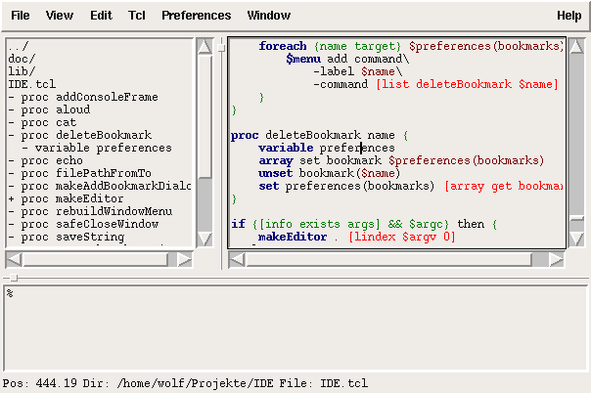591x393 pixels.
Task: Collapse the proc deleteBookmark entry
Action: click(10, 135)
